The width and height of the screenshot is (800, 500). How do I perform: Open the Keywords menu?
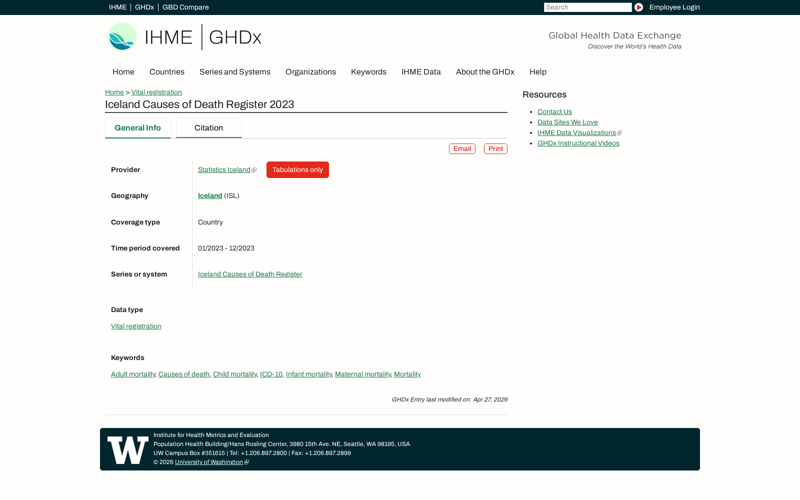[368, 72]
